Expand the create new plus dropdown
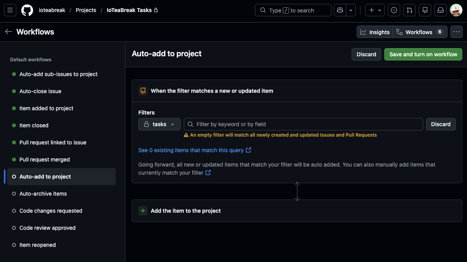Viewport: 467px width, 262px height. point(375,10)
